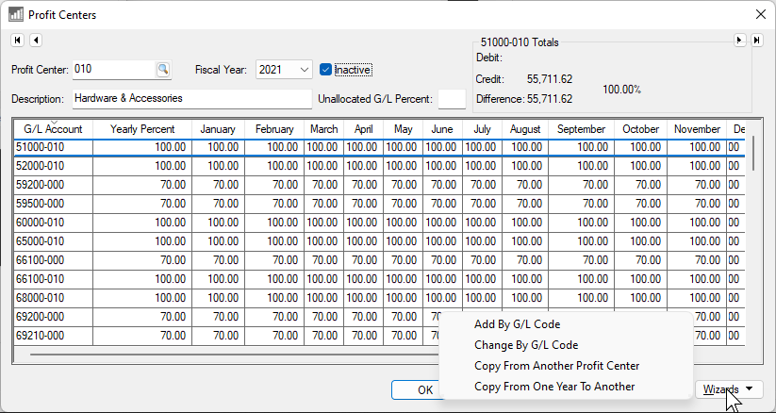Open the Fiscal Year dropdown

click(305, 70)
